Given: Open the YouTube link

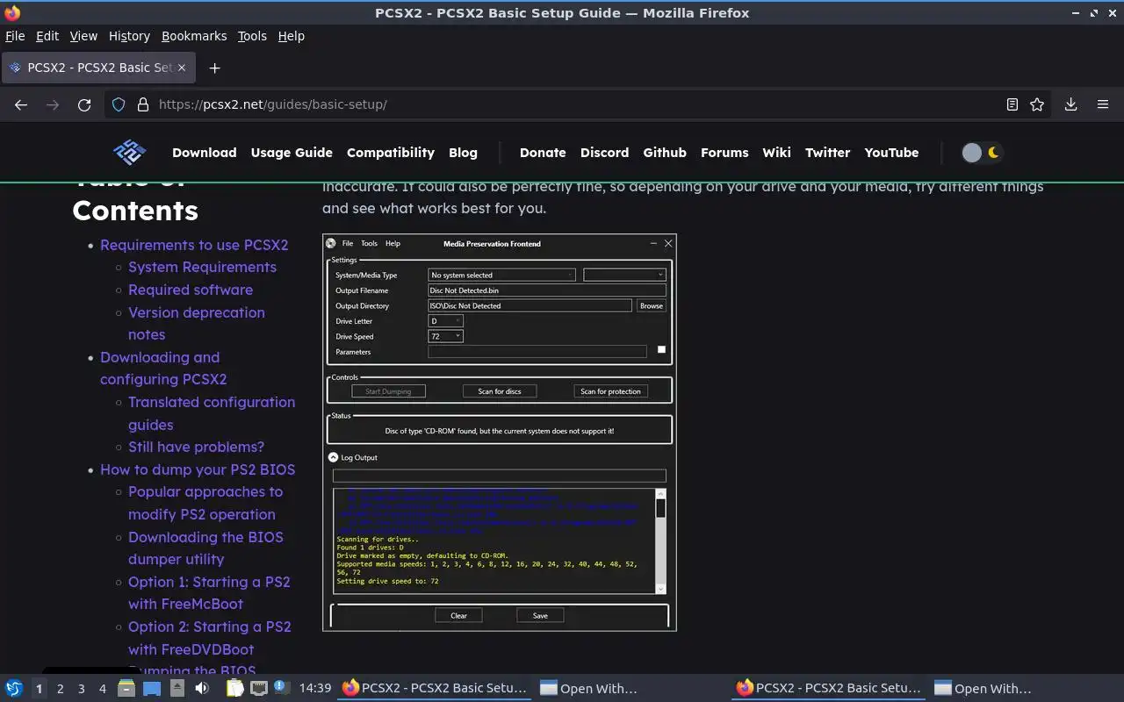Looking at the screenshot, I should pyautogui.click(x=891, y=153).
